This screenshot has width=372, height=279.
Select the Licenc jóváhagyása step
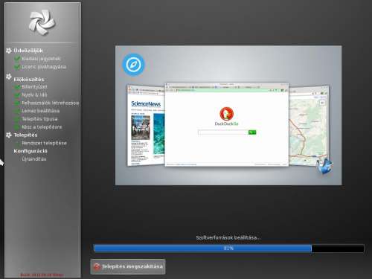coord(44,67)
